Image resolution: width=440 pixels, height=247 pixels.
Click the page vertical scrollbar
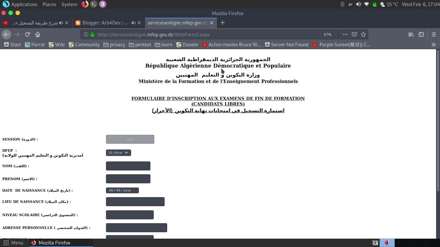coord(438,120)
